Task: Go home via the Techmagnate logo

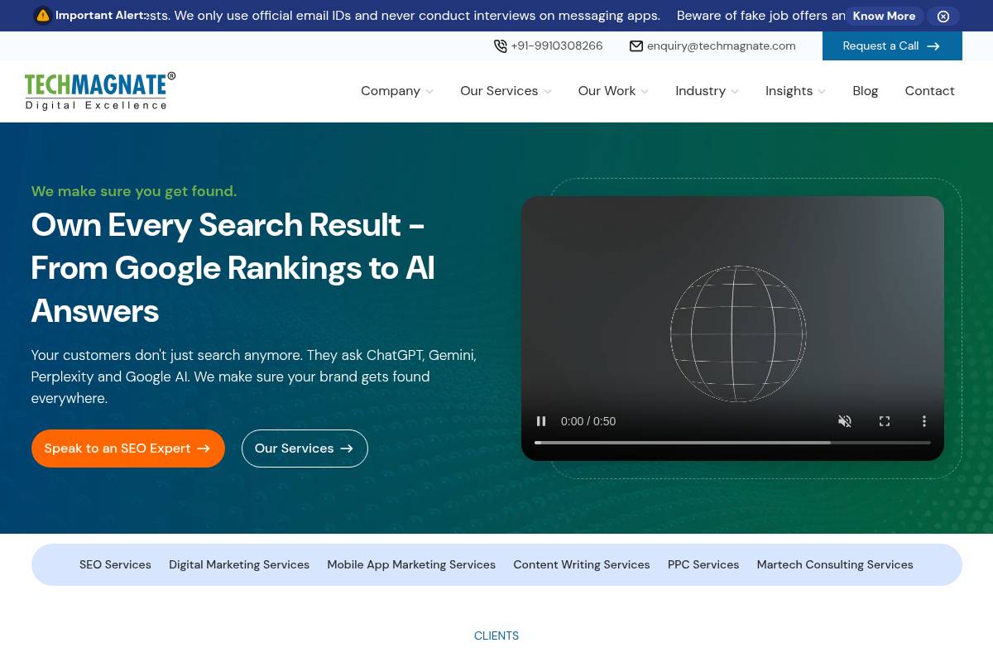Action: 100,91
